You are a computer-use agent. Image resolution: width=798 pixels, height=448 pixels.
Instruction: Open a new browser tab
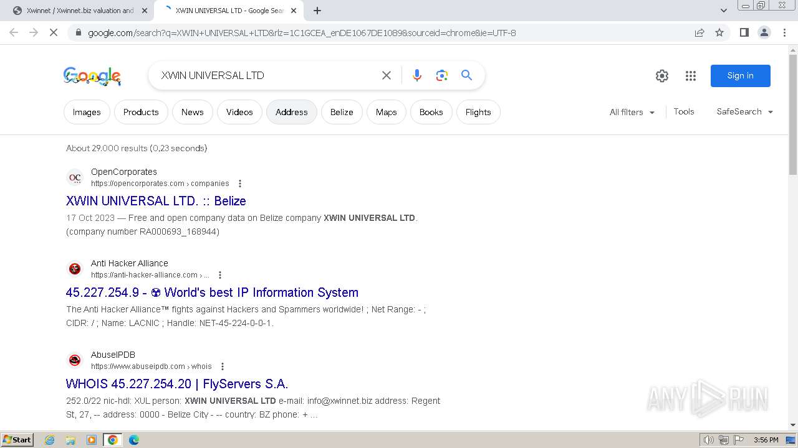[x=317, y=11]
